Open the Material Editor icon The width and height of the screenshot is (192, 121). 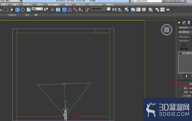[x=150, y=10]
